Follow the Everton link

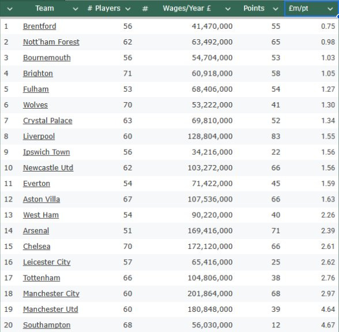point(36,184)
